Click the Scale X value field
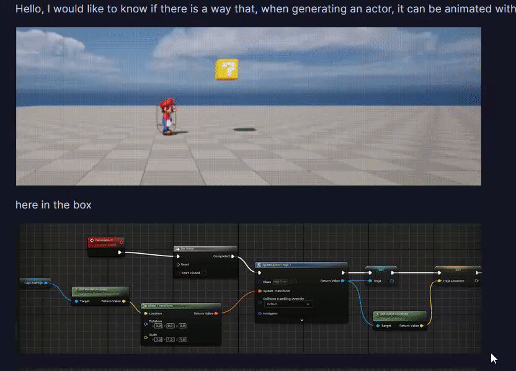This screenshot has height=371, width=516. click(x=158, y=339)
